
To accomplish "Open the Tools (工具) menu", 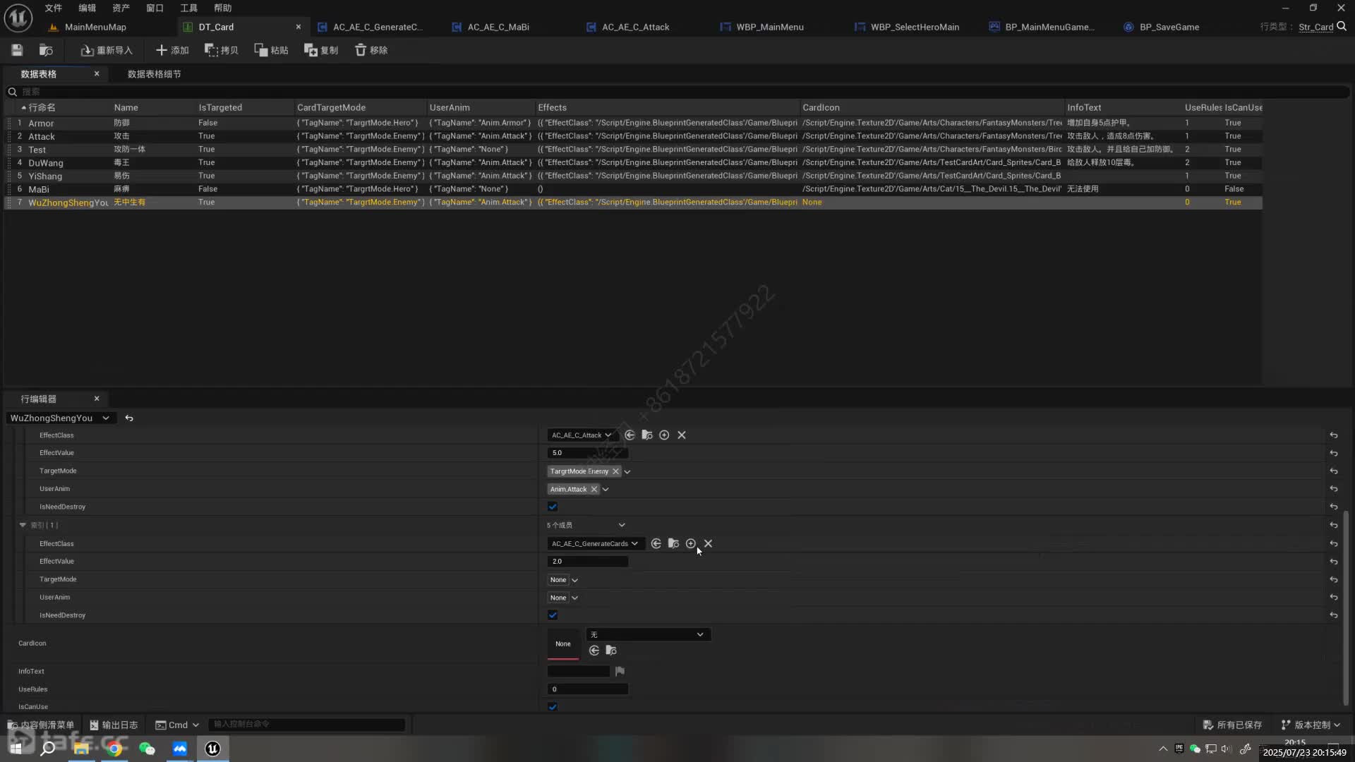I will (188, 8).
